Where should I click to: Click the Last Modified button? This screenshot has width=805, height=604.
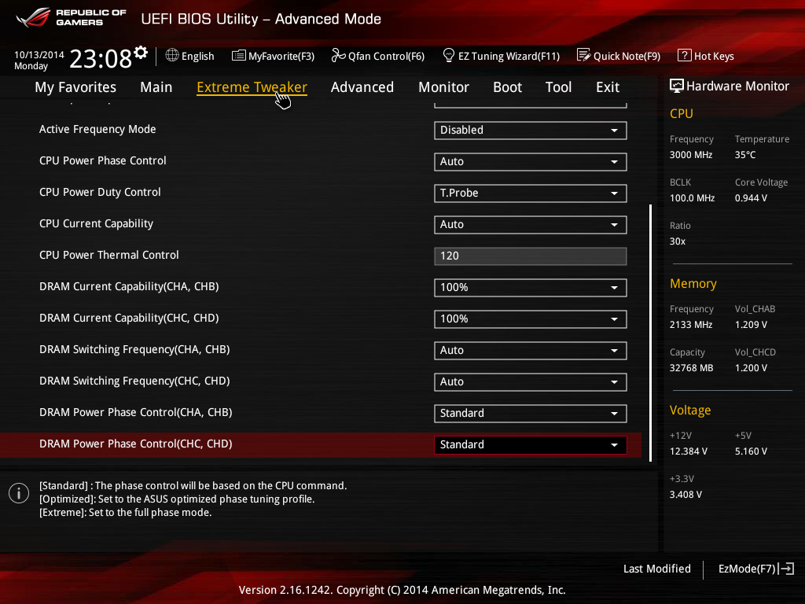click(x=657, y=569)
